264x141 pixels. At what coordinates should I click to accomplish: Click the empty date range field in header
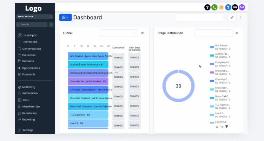tap(199, 17)
